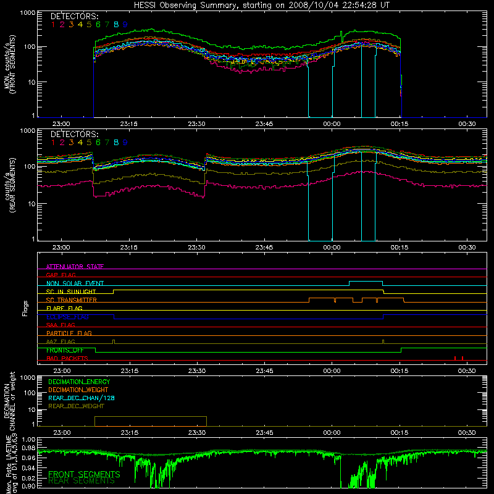Click AAZ_FLAG spike near 00:11

click(x=383, y=341)
